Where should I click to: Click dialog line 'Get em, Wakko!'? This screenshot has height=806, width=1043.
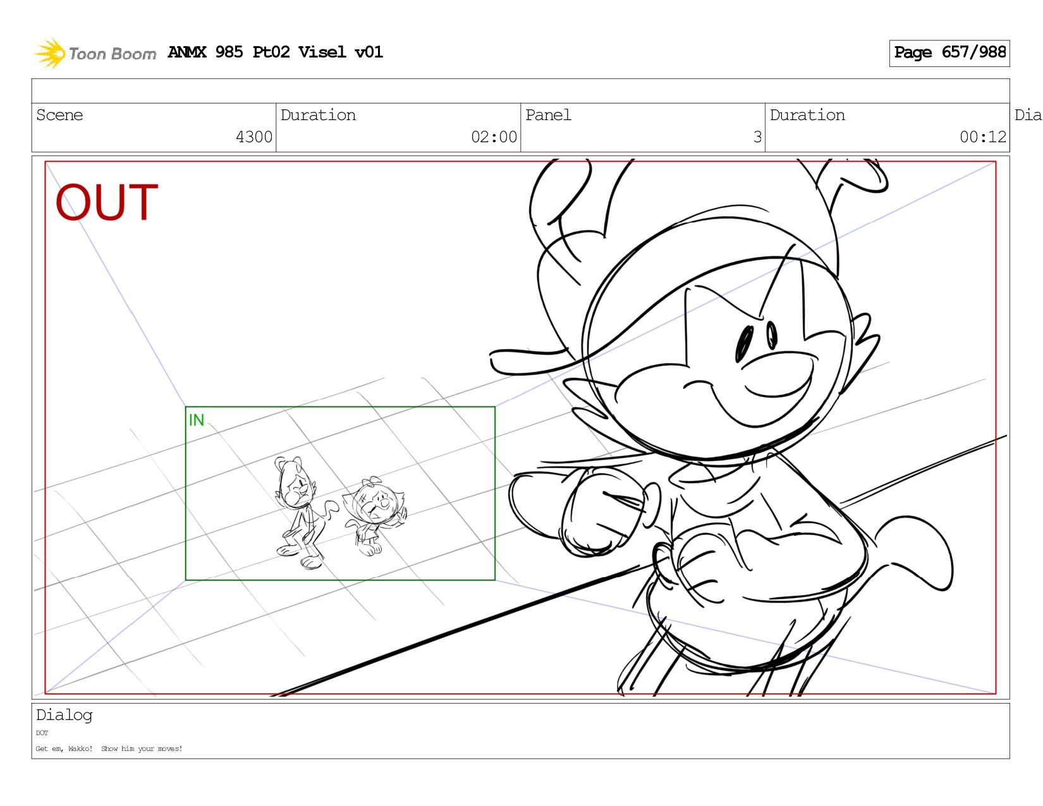64,749
